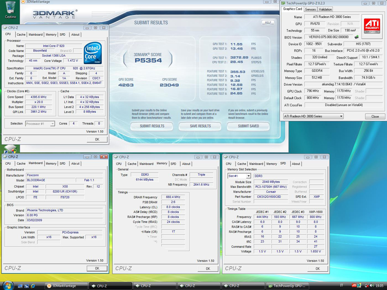The width and height of the screenshot is (387, 290).
Task: Click OK in the CPU-Z SPD window
Action: pyautogui.click(x=317, y=268)
